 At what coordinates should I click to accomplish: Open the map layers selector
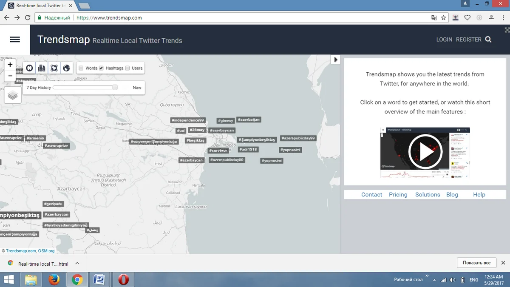tap(13, 95)
